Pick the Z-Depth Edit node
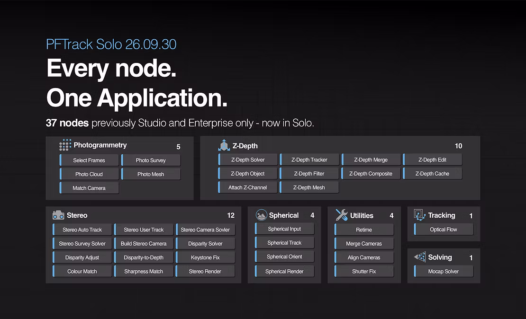This screenshot has height=319, width=526. coord(432,159)
